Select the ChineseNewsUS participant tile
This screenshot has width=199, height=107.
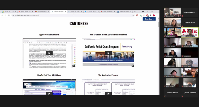click(x=190, y=12)
